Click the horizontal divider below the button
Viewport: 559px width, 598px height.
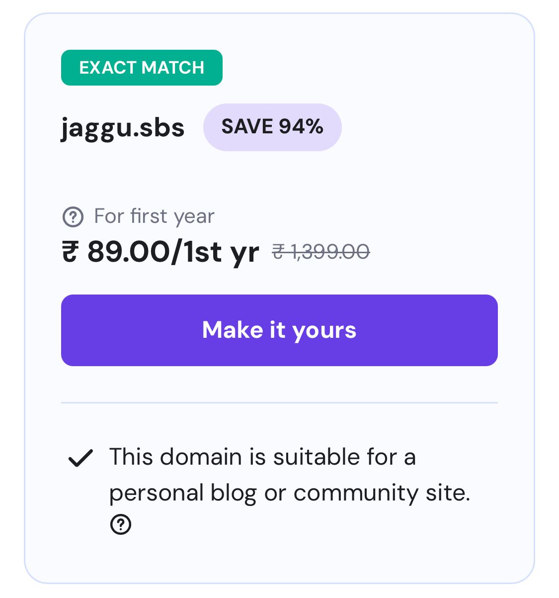pos(279,402)
